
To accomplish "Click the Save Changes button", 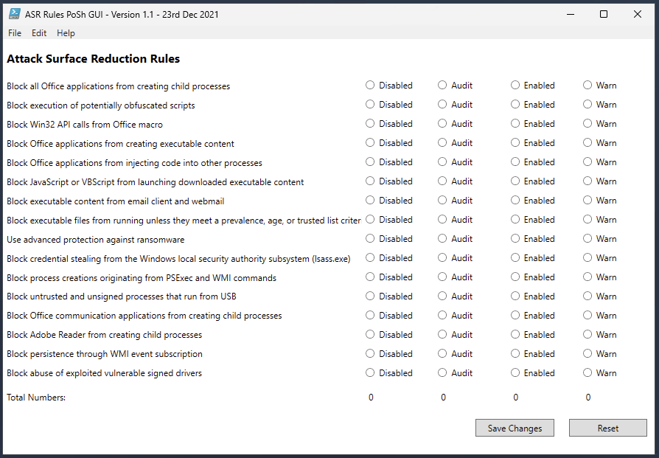I will pyautogui.click(x=515, y=428).
